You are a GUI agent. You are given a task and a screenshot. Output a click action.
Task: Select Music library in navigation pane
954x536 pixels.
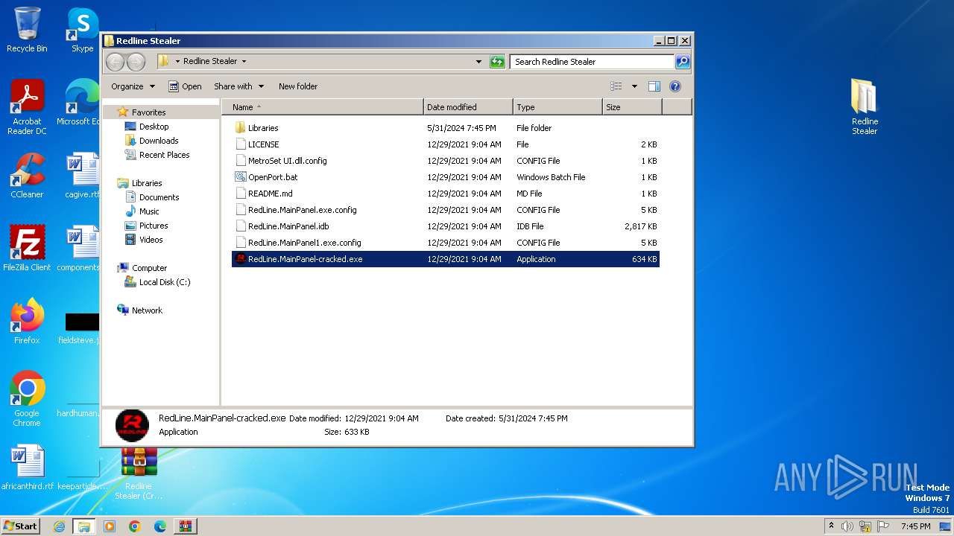point(149,211)
